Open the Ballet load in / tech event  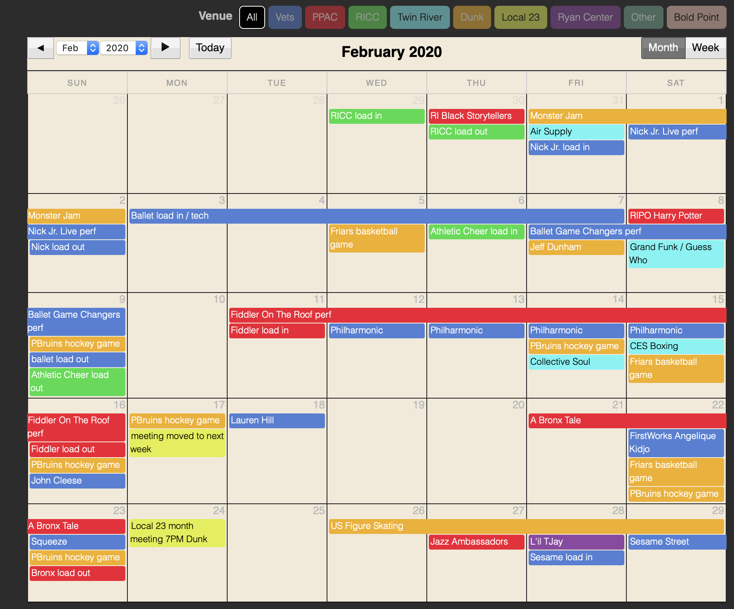(x=376, y=216)
